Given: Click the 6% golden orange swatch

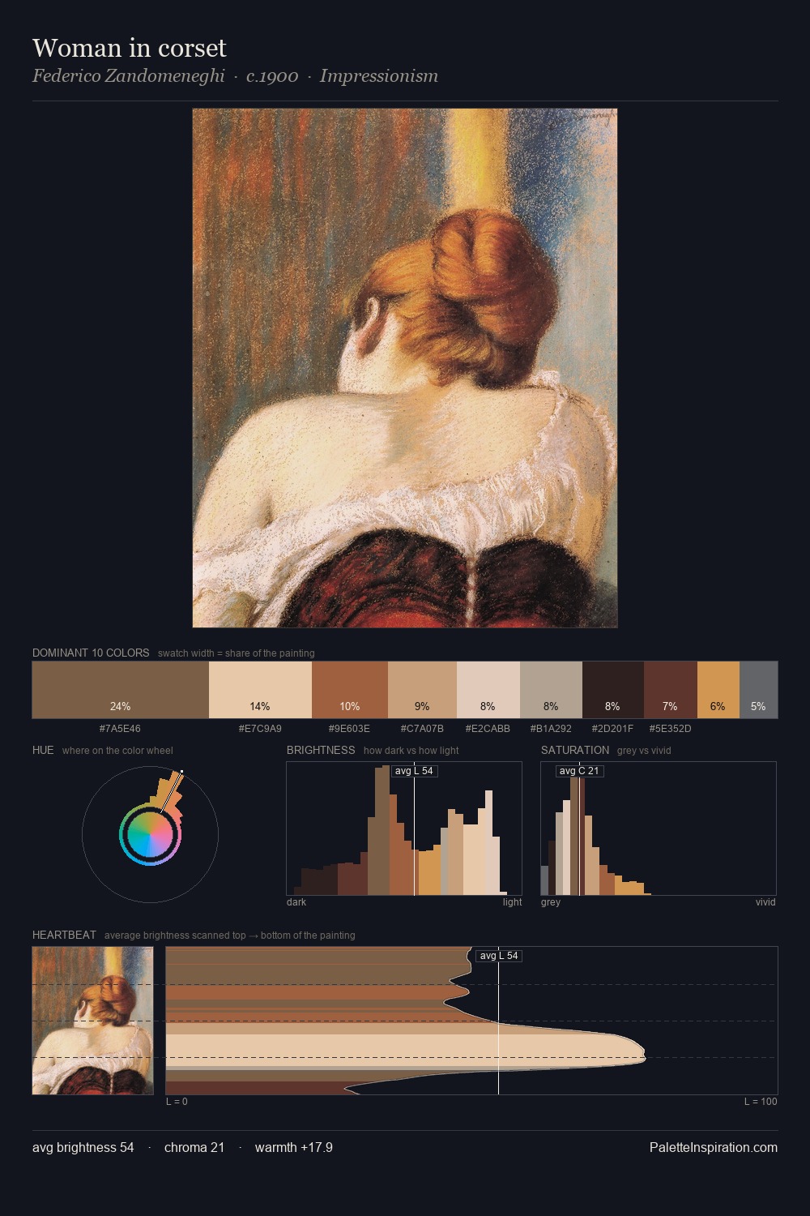Looking at the screenshot, I should (718, 690).
